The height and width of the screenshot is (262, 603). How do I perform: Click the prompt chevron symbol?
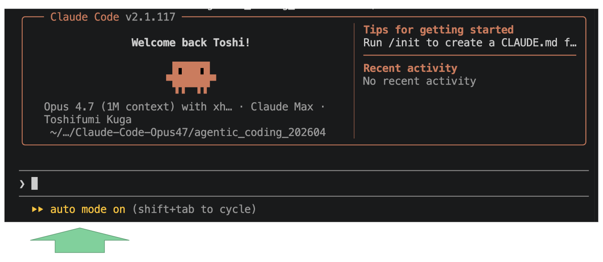[22, 184]
